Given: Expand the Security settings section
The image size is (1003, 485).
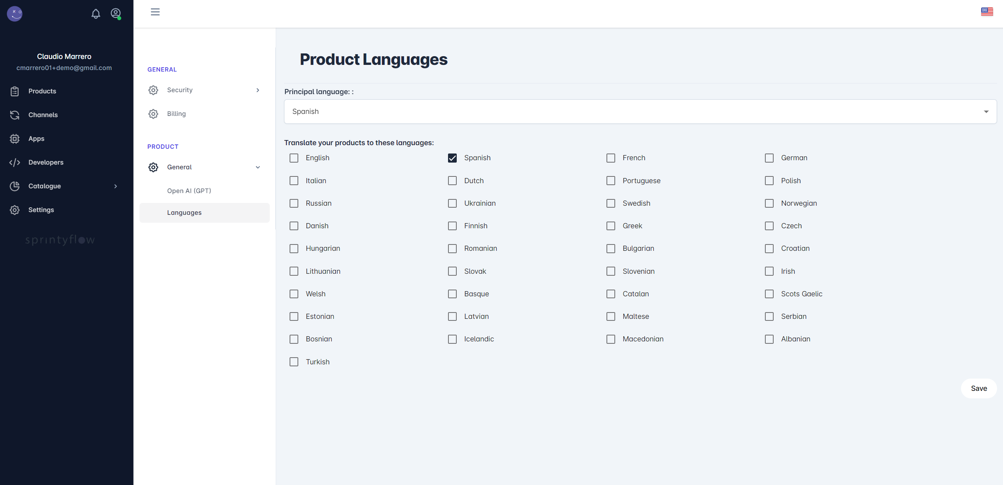Looking at the screenshot, I should (x=204, y=90).
